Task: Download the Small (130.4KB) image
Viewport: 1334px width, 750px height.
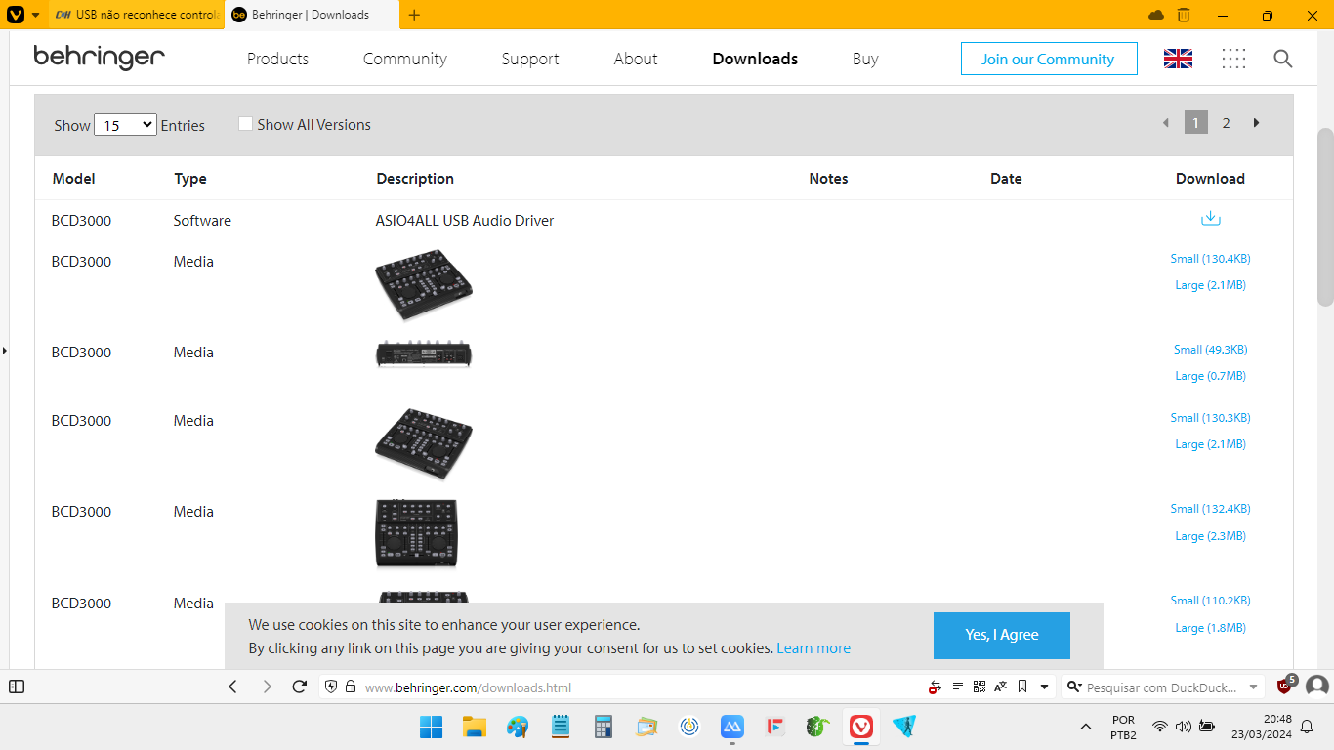Action: [x=1210, y=259]
